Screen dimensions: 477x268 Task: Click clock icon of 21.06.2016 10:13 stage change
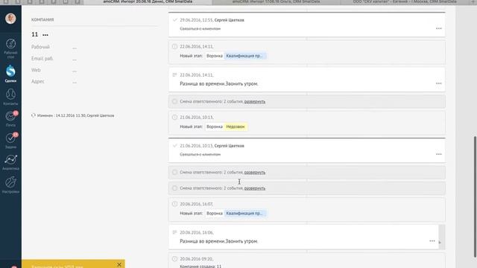click(174, 118)
